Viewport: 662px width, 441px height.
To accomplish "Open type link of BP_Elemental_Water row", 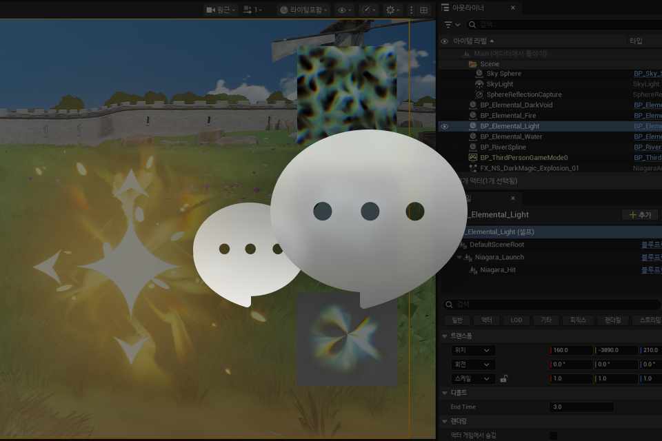I will click(648, 136).
